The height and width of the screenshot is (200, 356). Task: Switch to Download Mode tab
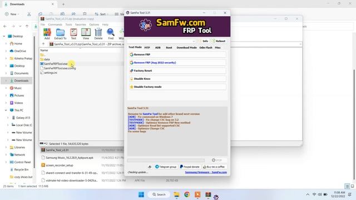point(187,48)
